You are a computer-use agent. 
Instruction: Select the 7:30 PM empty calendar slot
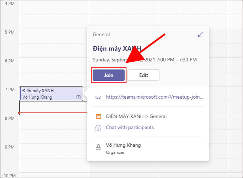click(x=53, y=108)
